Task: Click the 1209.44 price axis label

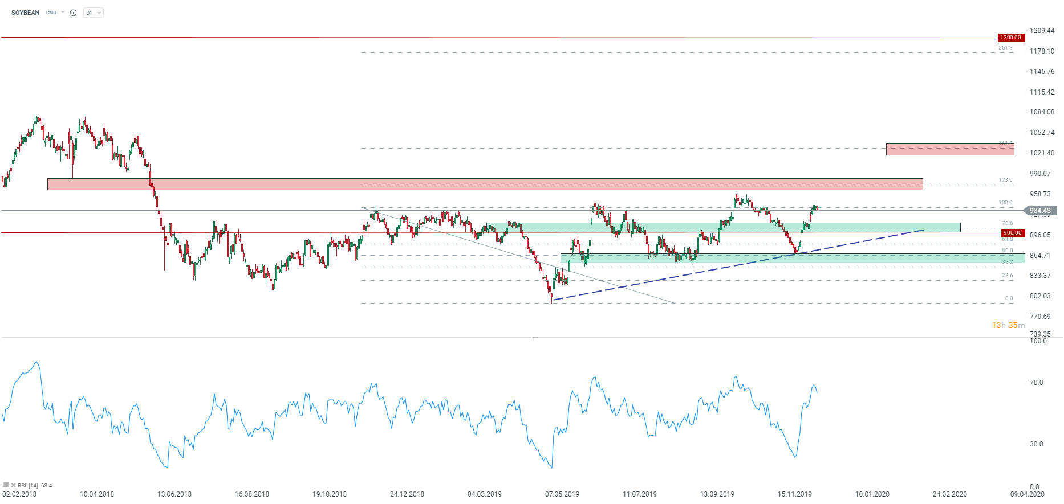Action: (1042, 31)
